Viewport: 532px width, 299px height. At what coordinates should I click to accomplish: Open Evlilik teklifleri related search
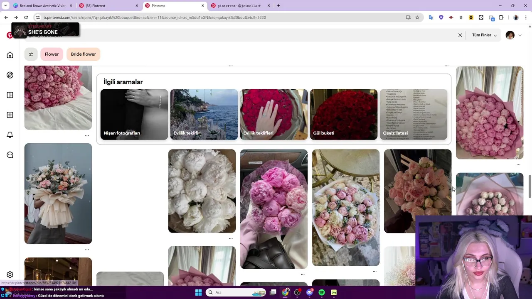click(x=274, y=115)
